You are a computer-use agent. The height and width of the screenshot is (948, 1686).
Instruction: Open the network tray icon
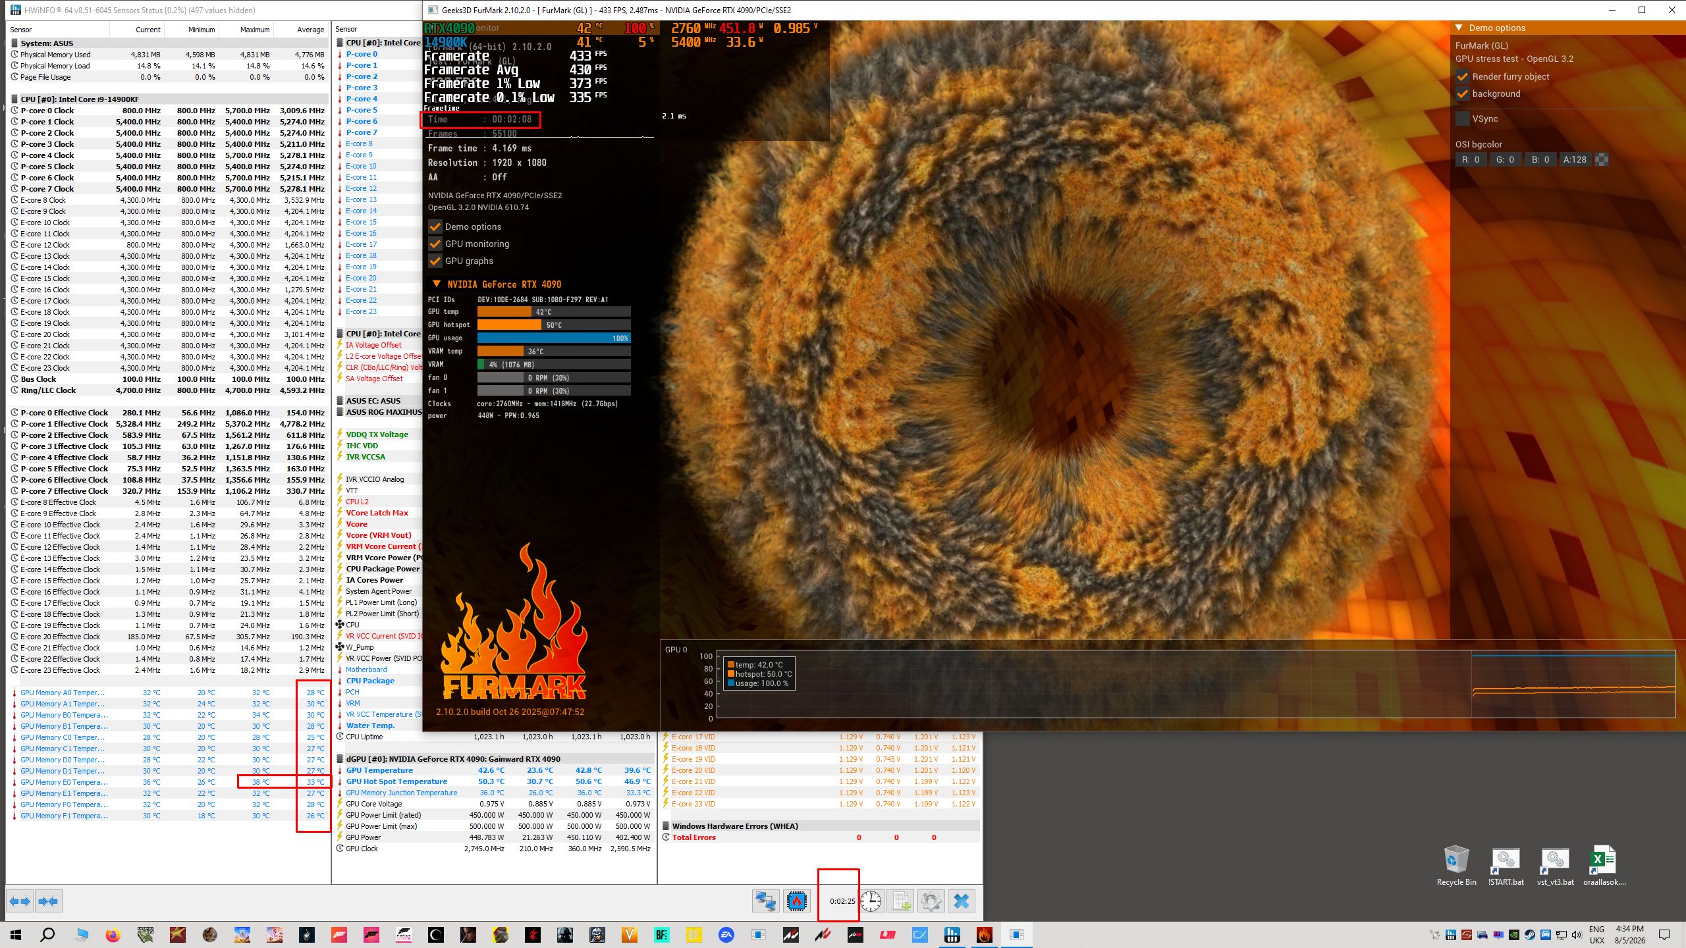pyautogui.click(x=1561, y=935)
